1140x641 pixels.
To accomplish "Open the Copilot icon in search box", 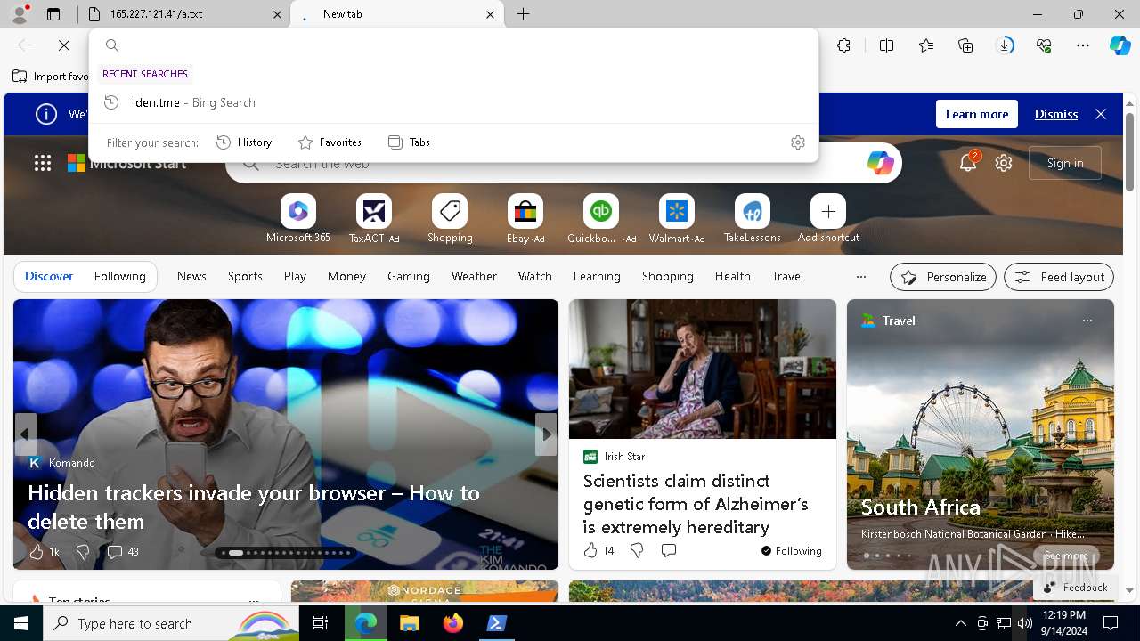I will point(880,163).
